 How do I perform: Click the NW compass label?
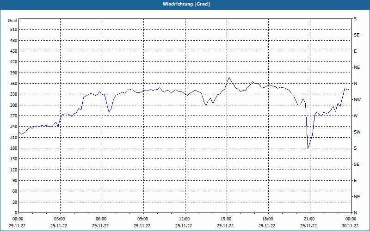pos(358,100)
